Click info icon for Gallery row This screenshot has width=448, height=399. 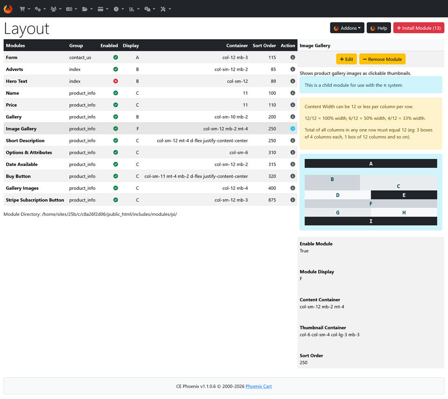click(x=293, y=117)
